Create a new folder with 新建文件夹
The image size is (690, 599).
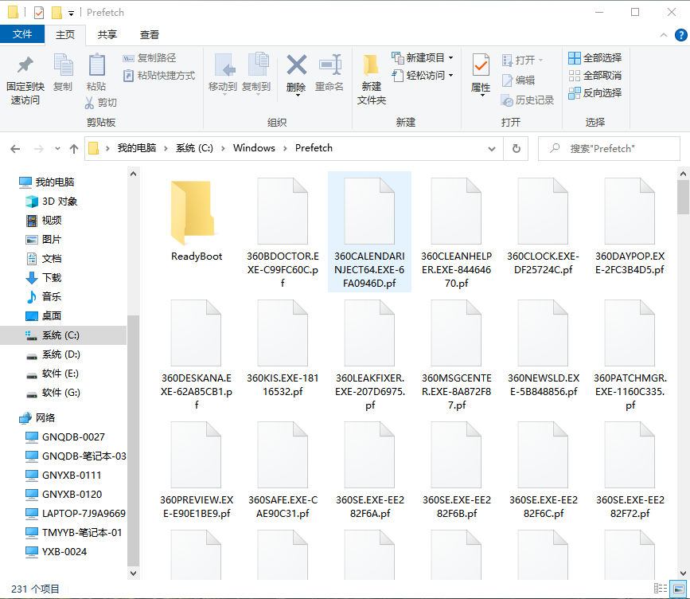pos(371,80)
